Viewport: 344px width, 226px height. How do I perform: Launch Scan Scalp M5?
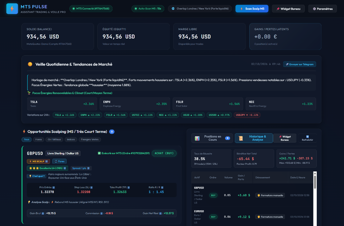252,9
